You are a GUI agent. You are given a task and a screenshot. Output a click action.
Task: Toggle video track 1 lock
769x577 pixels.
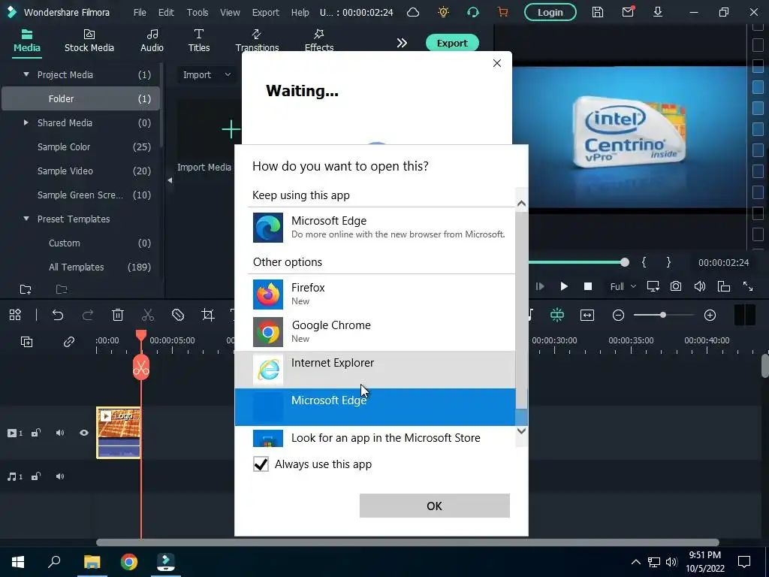click(36, 433)
